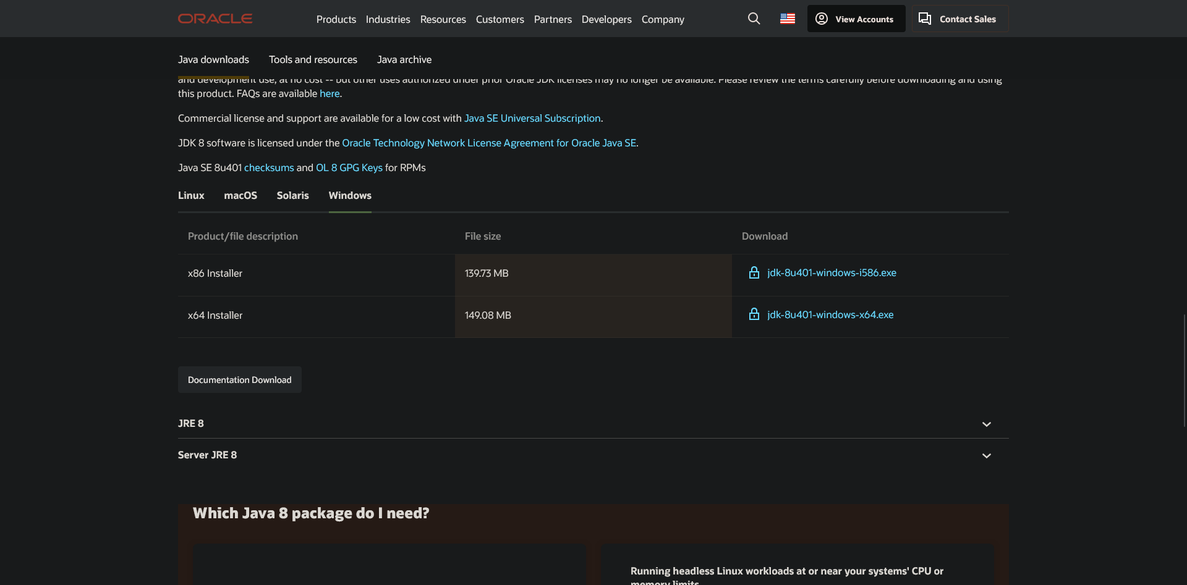The width and height of the screenshot is (1187, 585).
Task: Click the page vertical scrollbar
Action: tap(1184, 371)
